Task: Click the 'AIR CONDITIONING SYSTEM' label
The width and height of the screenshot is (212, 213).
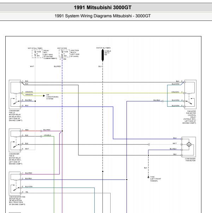Action: 52,97
